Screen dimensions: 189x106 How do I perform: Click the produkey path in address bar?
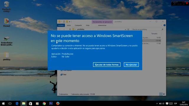[x=81, y=29]
